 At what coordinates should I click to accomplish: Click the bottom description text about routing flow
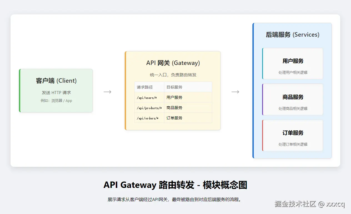tap(175, 199)
